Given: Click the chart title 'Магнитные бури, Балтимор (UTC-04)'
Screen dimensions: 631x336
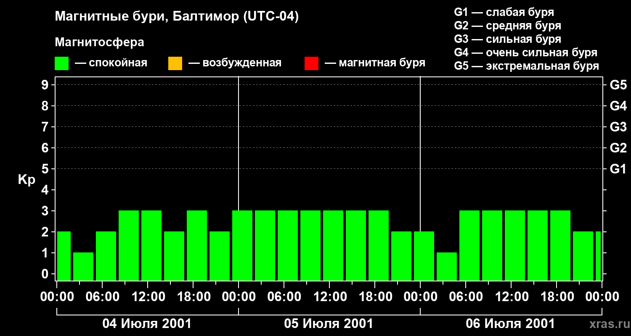Looking at the screenshot, I should click(177, 17).
